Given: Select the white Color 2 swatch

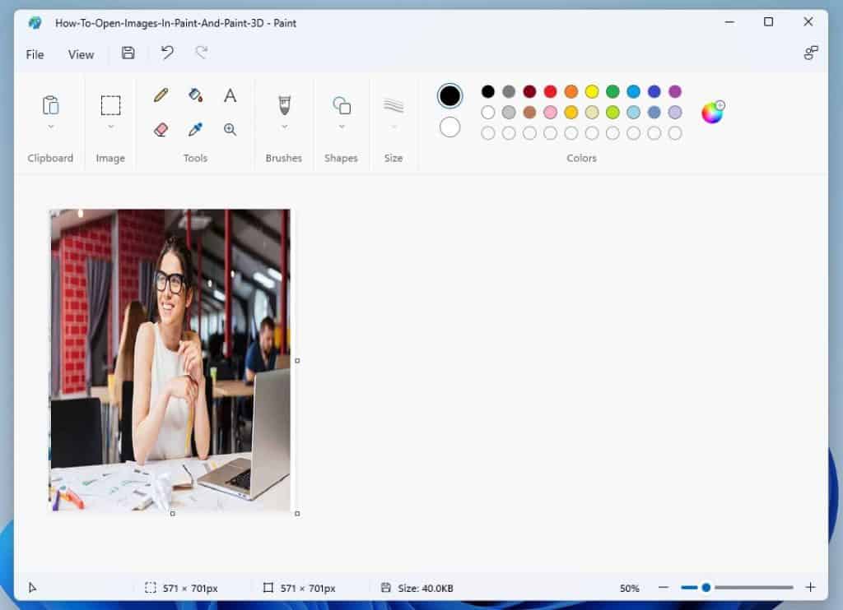Looking at the screenshot, I should (449, 127).
